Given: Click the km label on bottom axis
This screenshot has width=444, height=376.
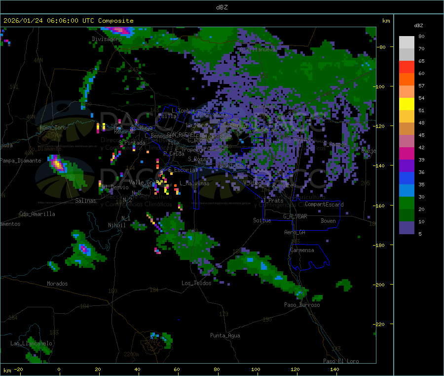Looking at the screenshot, I should coord(7,371).
